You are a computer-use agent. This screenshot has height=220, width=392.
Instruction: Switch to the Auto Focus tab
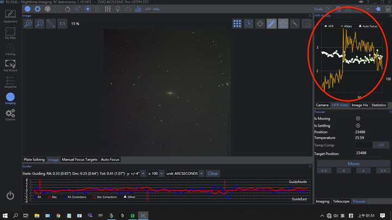110,160
